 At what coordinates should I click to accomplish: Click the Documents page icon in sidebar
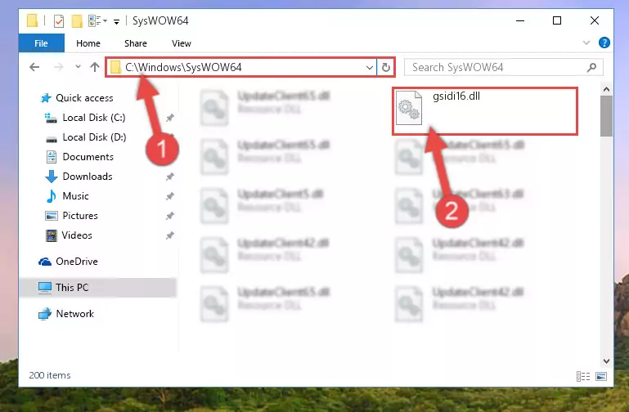[x=52, y=157]
